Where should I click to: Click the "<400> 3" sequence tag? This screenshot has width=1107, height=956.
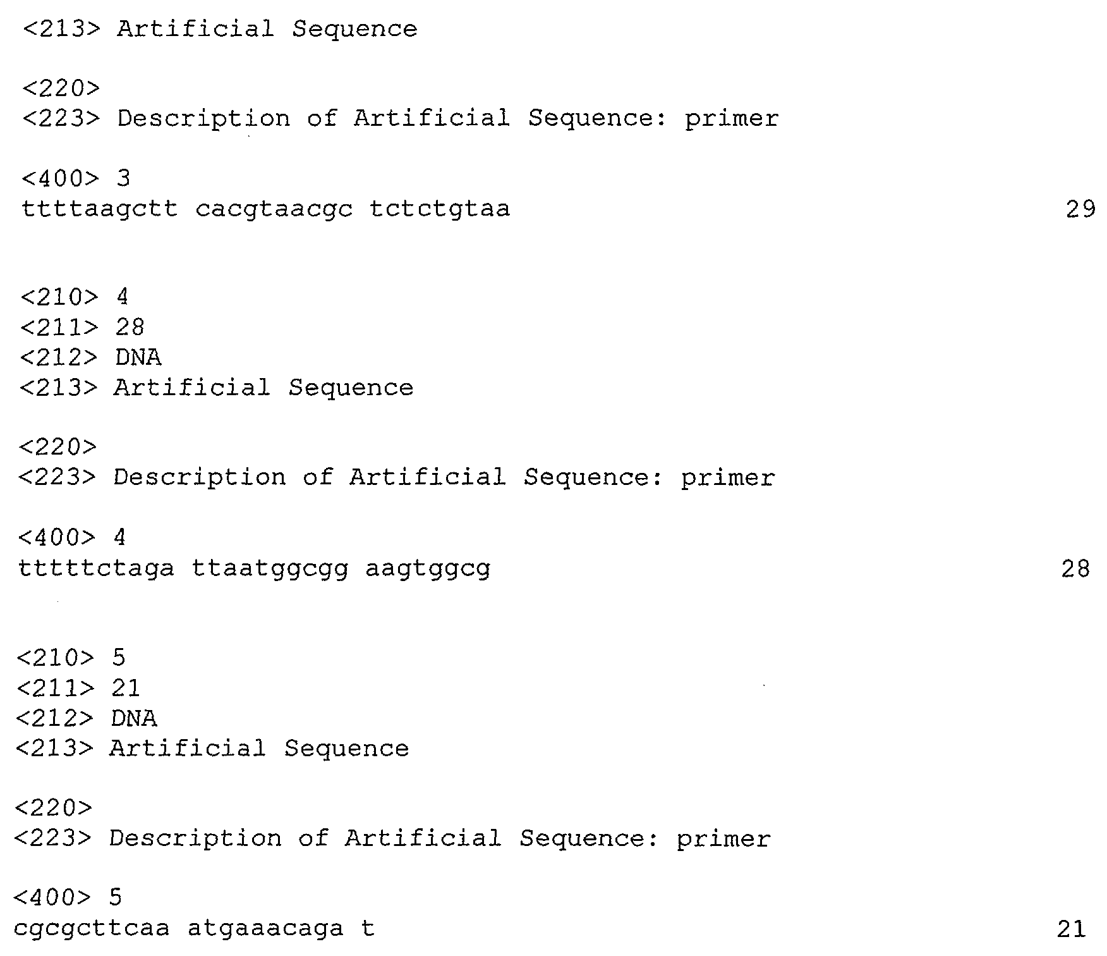click(76, 178)
